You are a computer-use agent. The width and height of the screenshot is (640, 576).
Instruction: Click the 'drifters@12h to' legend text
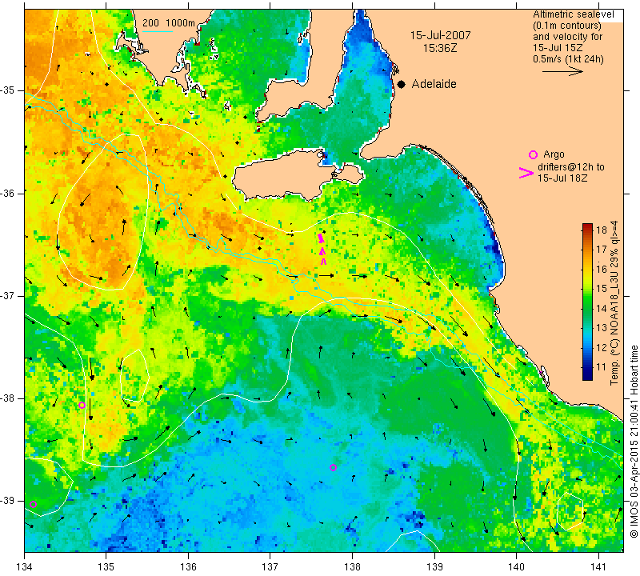click(x=571, y=167)
